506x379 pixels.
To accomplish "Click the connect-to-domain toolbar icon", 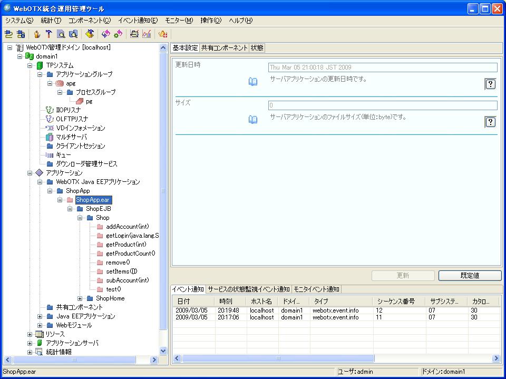I will 8,34.
